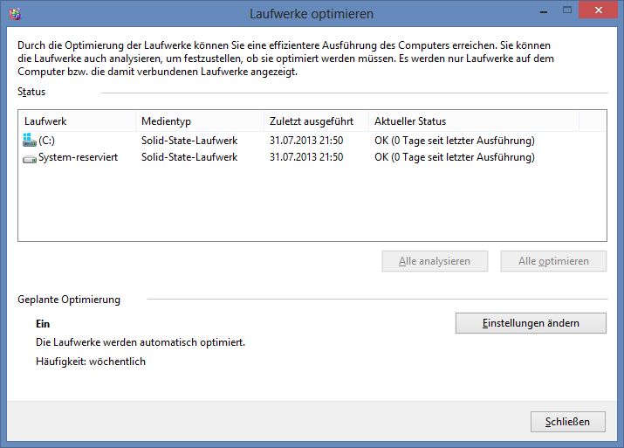624x448 pixels.
Task: Sort by the Laufwerk column header
Action: [x=77, y=121]
